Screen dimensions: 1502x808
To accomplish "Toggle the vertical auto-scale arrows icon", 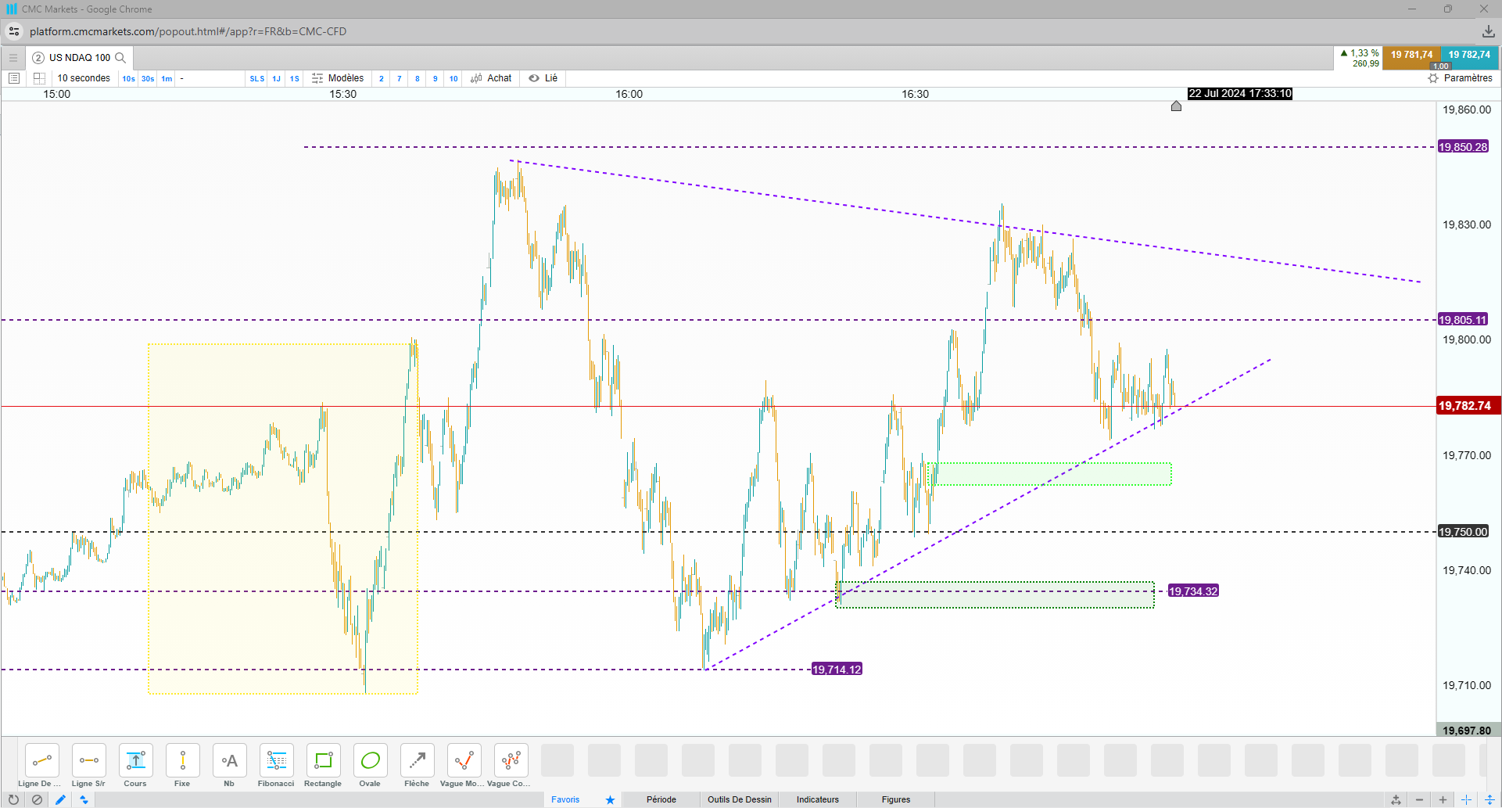I will pyautogui.click(x=1490, y=799).
